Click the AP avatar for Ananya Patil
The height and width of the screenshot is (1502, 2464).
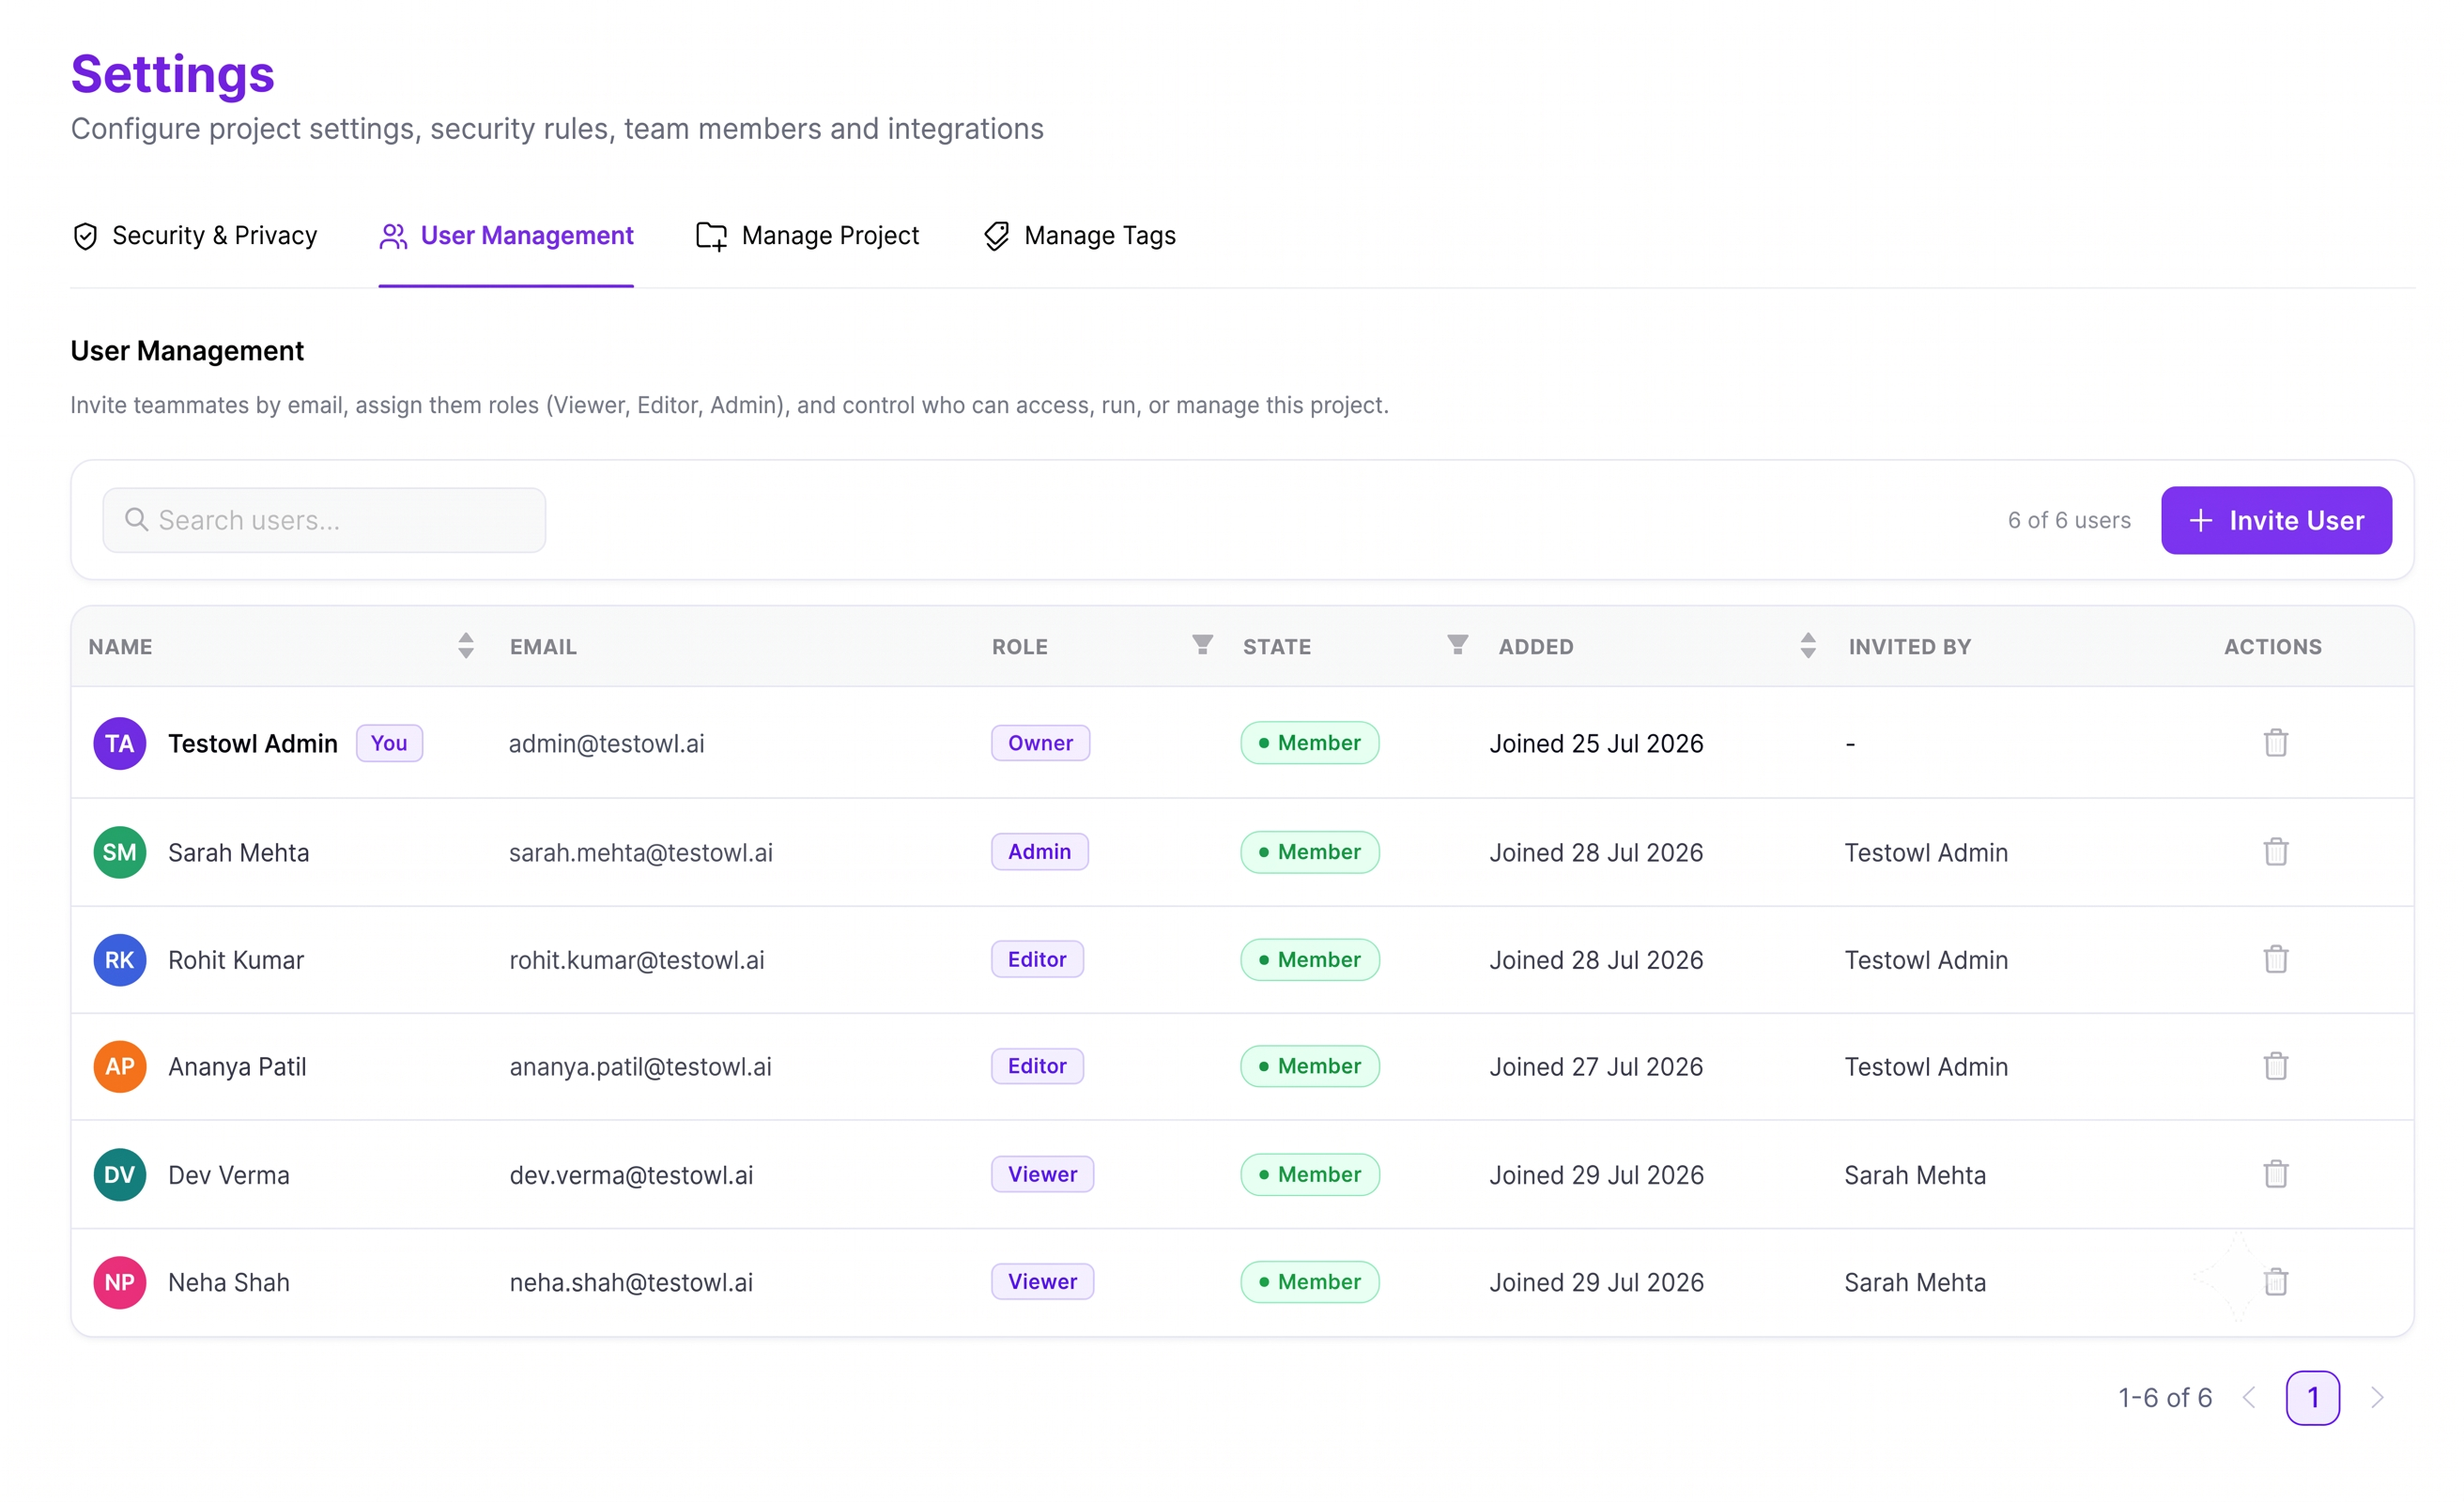click(120, 1066)
